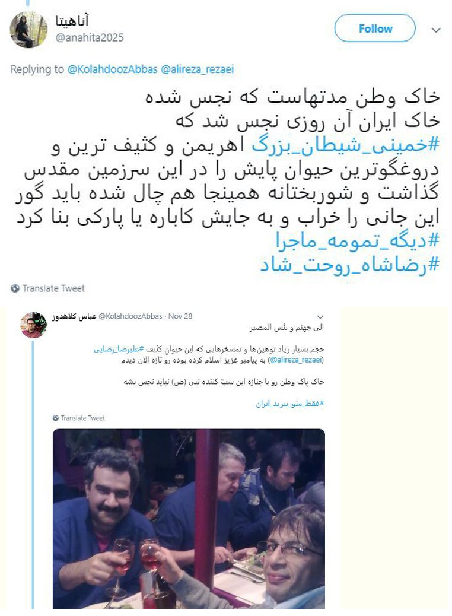Open the #فقط_منو_ببرید_ایران hashtag
Image resolution: width=452 pixels, height=616 pixels.
[x=290, y=404]
